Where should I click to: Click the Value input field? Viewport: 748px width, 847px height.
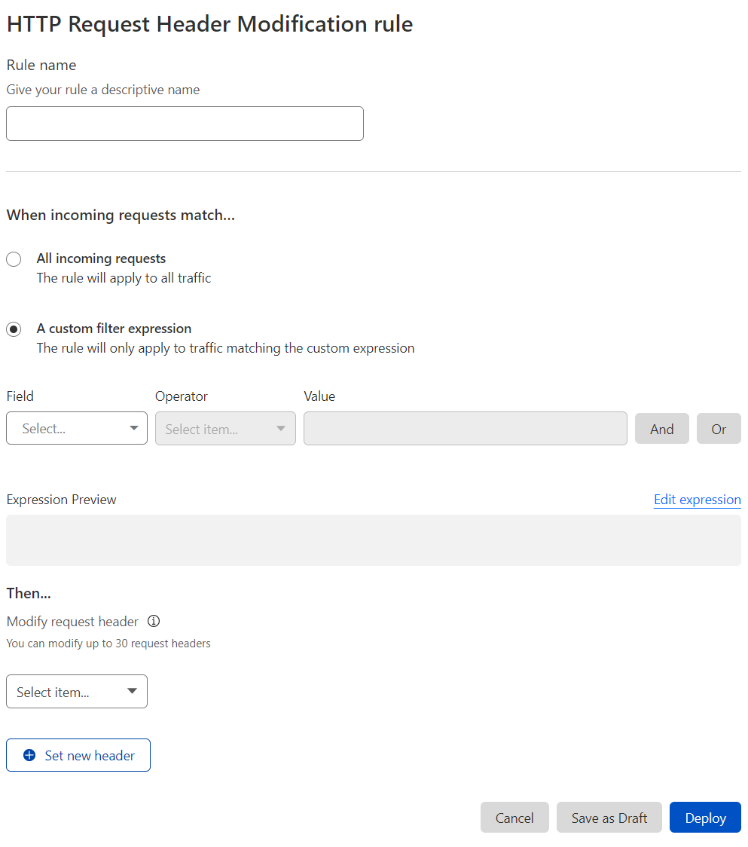coord(464,428)
